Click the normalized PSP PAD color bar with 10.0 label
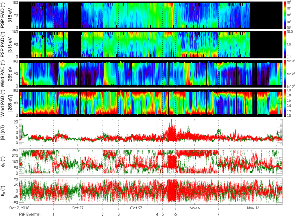The height and width of the screenshot is (216, 295). pyautogui.click(x=285, y=44)
